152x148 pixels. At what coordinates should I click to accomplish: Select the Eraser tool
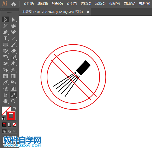pyautogui.click(x=13, y=51)
